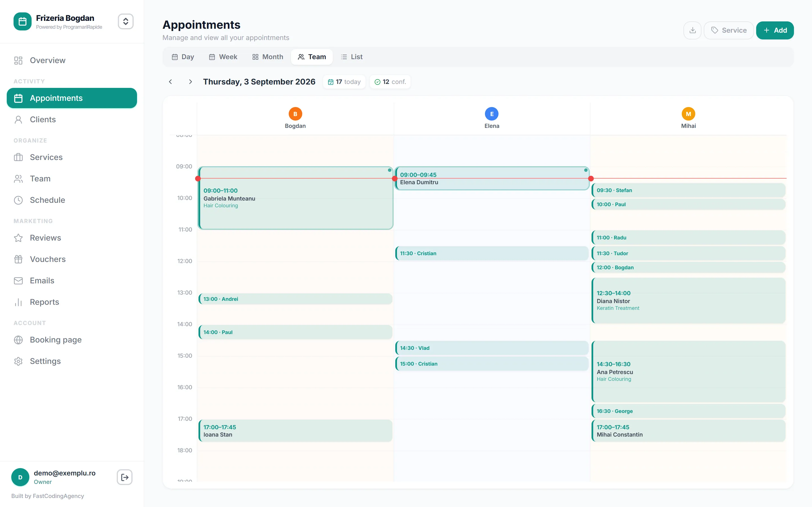The width and height of the screenshot is (812, 507).
Task: Click the Service tag button
Action: (x=729, y=30)
